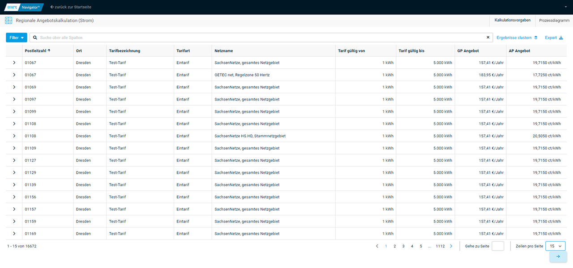The width and height of the screenshot is (573, 268).
Task: Click Ergebnisse clustern
Action: (x=517, y=38)
